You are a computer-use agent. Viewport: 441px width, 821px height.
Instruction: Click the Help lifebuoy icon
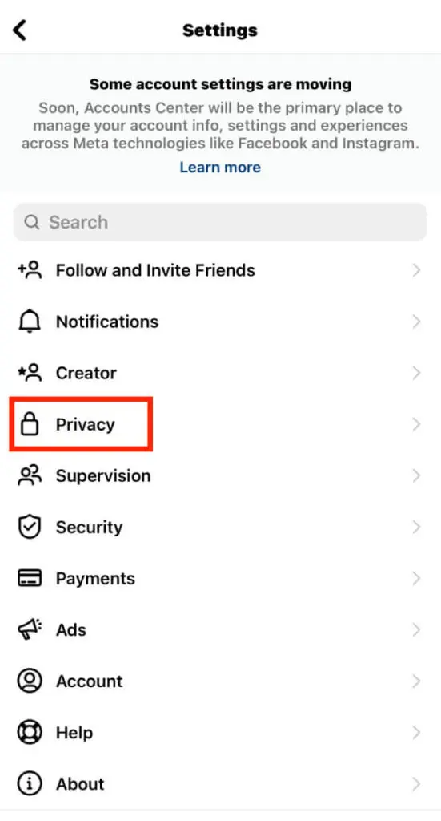(x=30, y=732)
